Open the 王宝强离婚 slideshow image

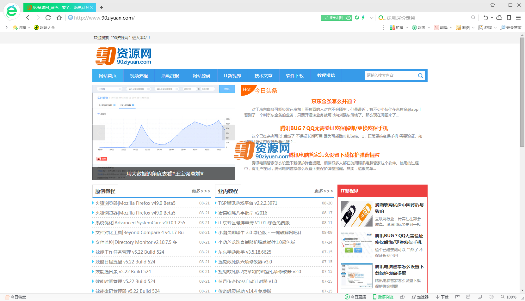coord(164,133)
